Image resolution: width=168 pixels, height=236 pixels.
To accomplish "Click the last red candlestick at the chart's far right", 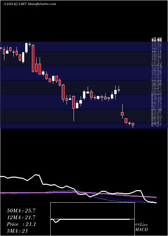I will (x=133, y=124).
